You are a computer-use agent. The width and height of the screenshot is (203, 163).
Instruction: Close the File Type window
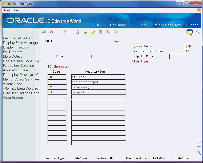click(x=196, y=3)
